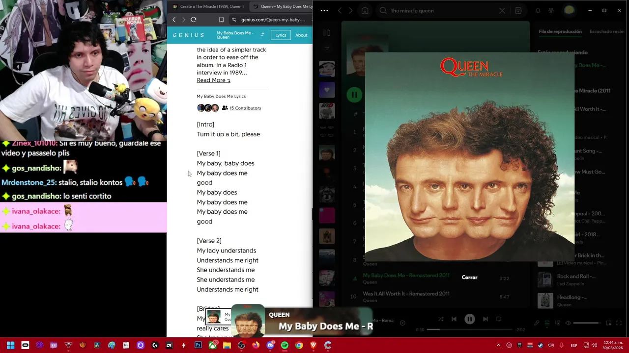Click lyric 'My baby, baby does'
The image size is (629, 353).
(x=226, y=163)
